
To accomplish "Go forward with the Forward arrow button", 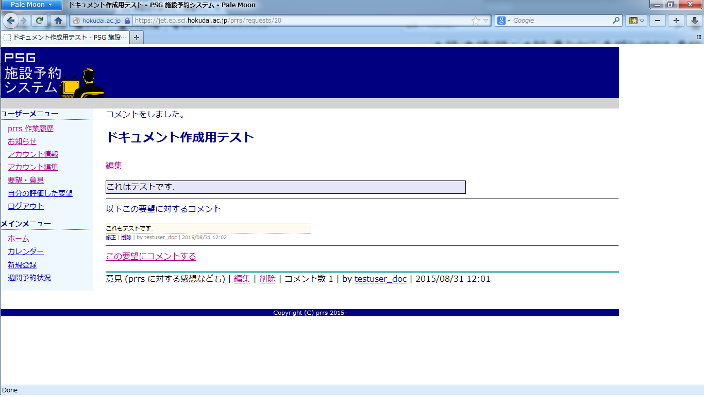I will click(x=24, y=21).
